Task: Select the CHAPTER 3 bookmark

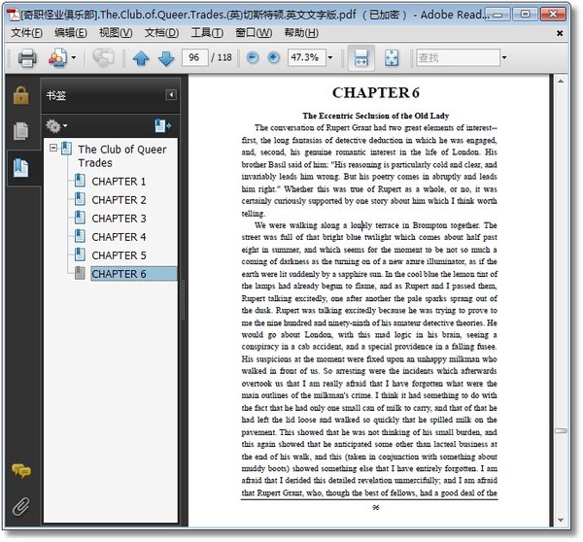Action: click(119, 219)
